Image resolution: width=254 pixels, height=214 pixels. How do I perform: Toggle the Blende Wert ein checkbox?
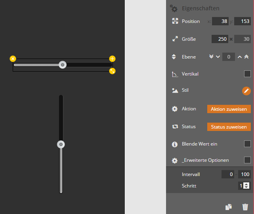pyautogui.click(x=247, y=144)
